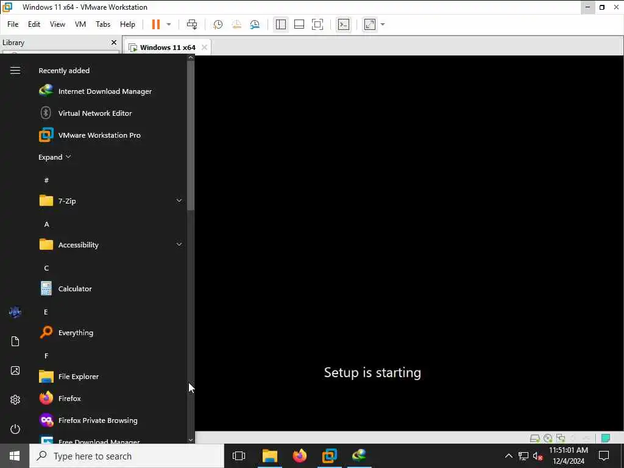Click the letter A section header
The width and height of the screenshot is (624, 468).
[x=46, y=224]
